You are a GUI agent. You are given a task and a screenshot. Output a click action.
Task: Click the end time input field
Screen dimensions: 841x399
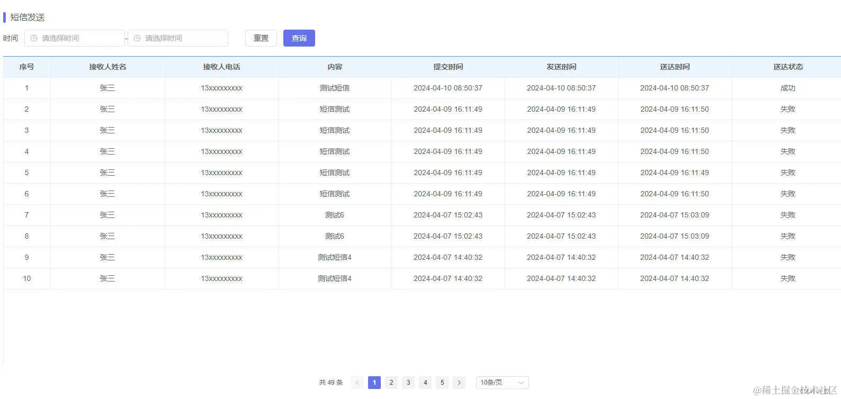(178, 38)
